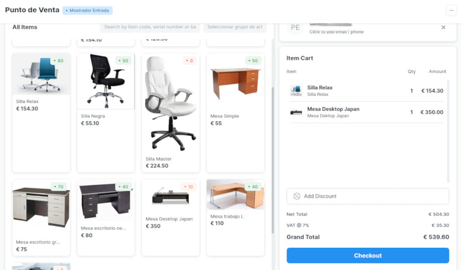The width and height of the screenshot is (461, 270).
Task: Add Silla Master white chair to cart
Action: click(x=171, y=112)
